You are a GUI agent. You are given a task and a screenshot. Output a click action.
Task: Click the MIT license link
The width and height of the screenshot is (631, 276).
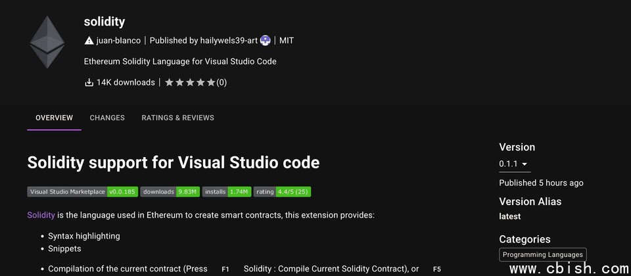coord(287,41)
